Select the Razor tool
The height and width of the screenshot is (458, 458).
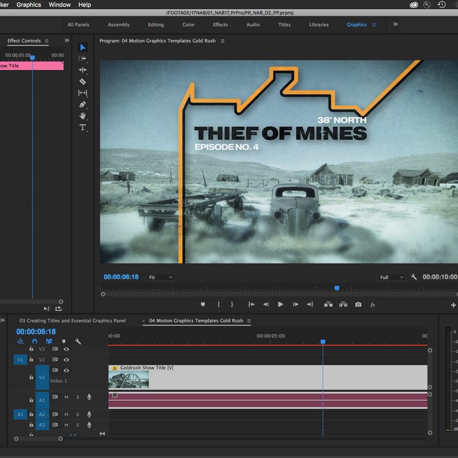(x=83, y=81)
